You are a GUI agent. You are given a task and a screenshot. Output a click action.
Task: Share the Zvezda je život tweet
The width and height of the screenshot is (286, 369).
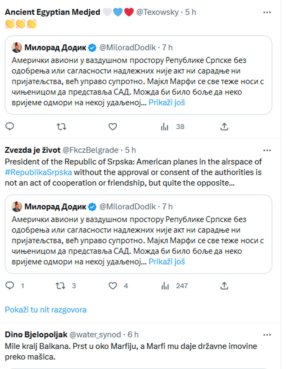coord(224,286)
